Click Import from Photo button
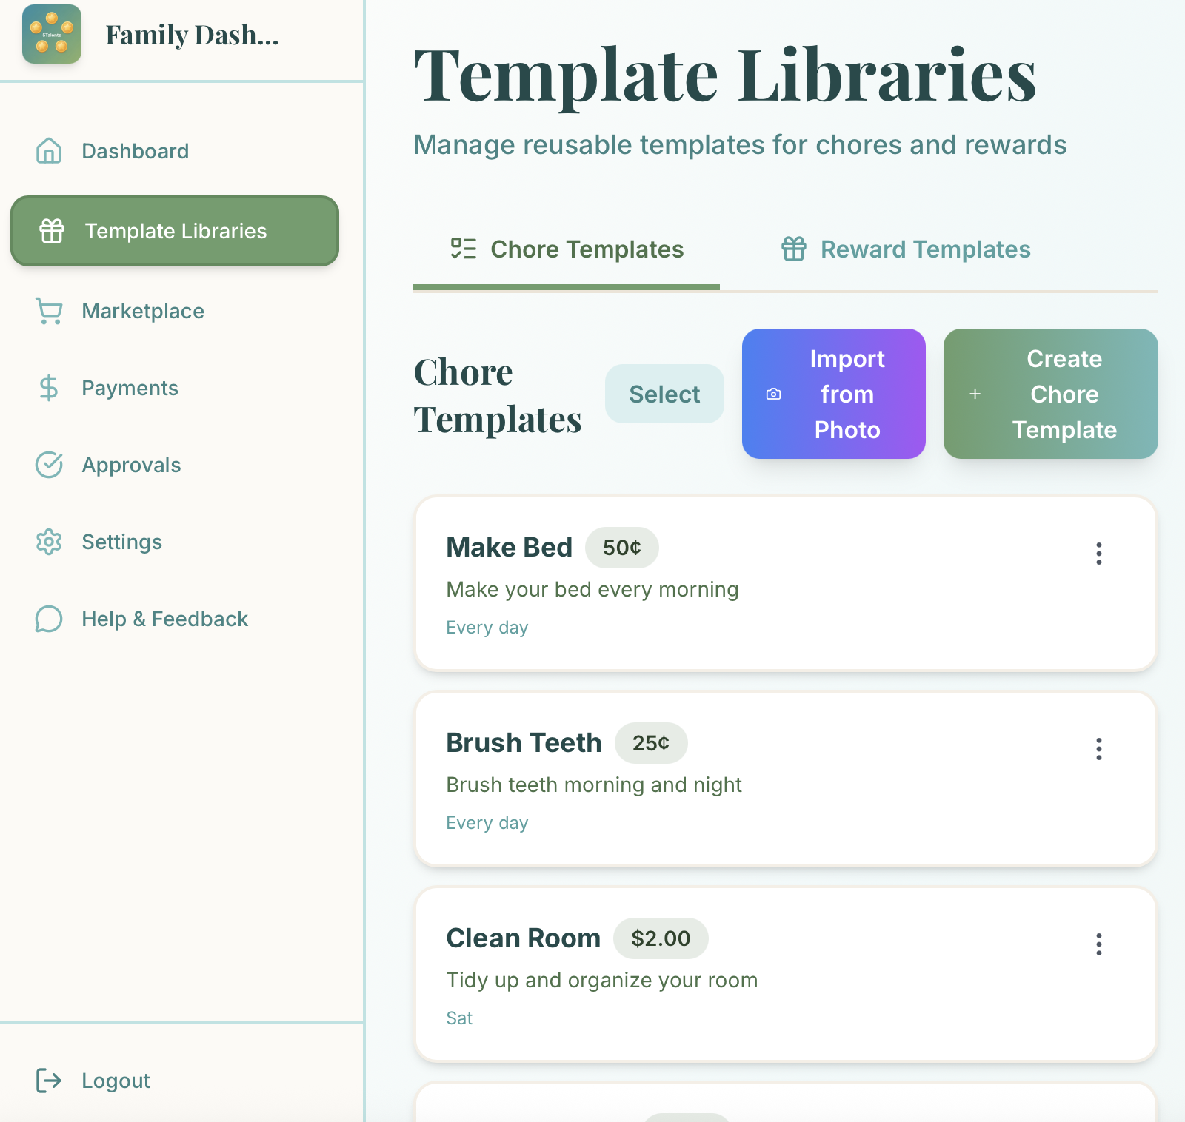Screen dimensions: 1185x1122 click(x=834, y=394)
